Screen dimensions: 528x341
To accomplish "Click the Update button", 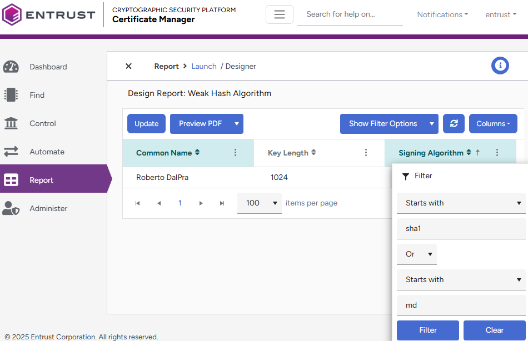I will (146, 124).
